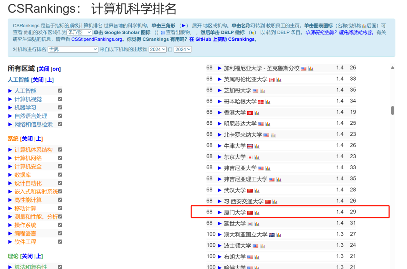Open chart icon for 澳大利亚国立大学

[x=279, y=235]
